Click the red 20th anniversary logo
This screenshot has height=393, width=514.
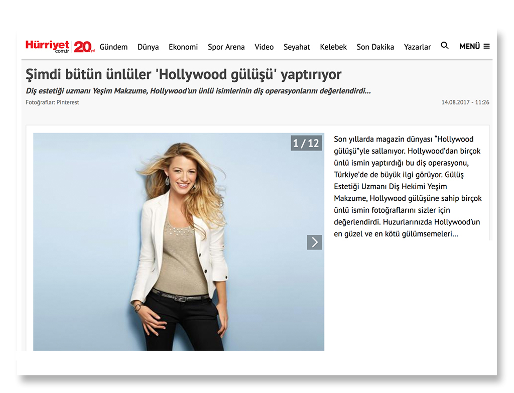[84, 47]
